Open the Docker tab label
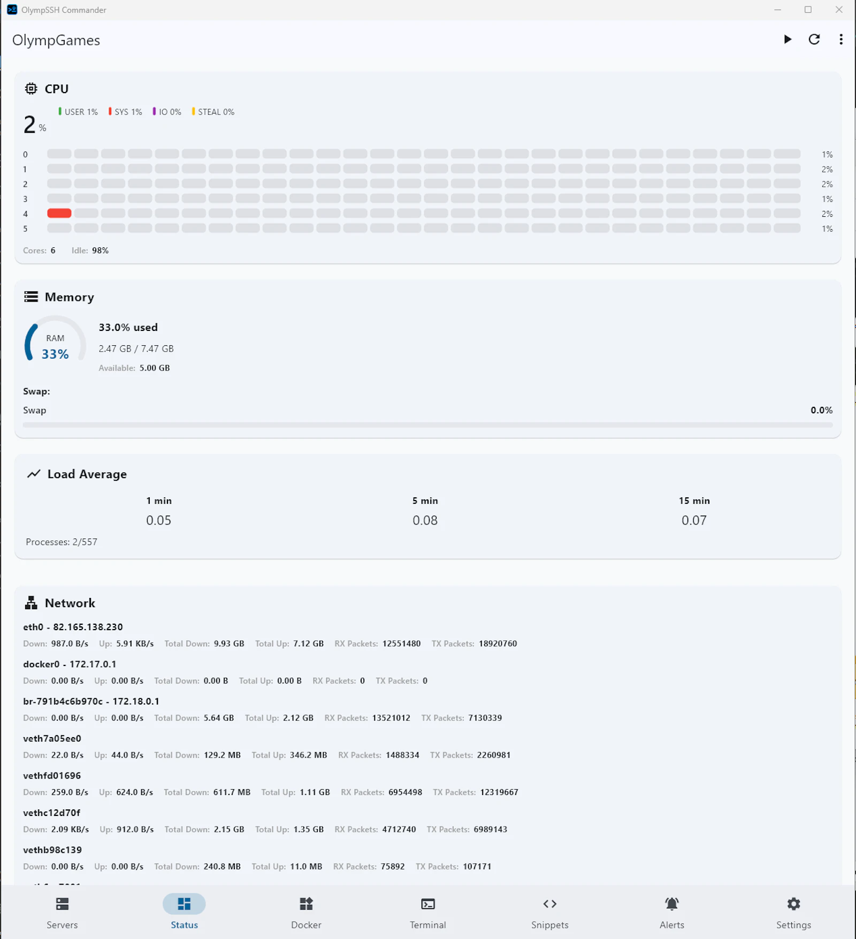This screenshot has width=856, height=939. pos(306,925)
